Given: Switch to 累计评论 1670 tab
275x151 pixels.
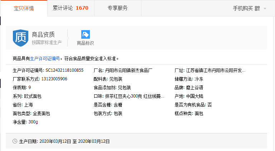Looking at the screenshot, I should [x=71, y=8].
